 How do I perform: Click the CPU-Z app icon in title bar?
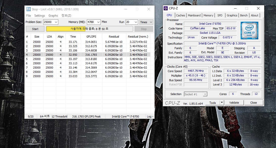(166, 8)
